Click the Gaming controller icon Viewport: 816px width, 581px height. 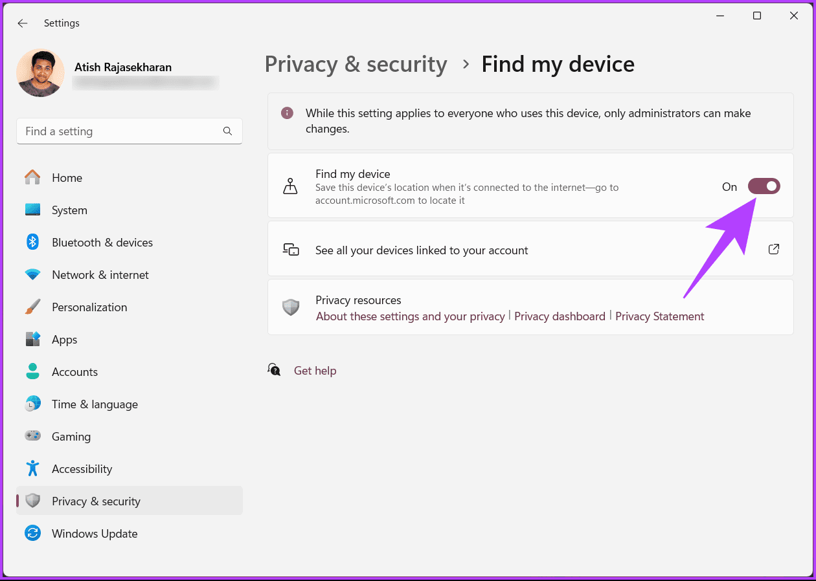pos(32,436)
